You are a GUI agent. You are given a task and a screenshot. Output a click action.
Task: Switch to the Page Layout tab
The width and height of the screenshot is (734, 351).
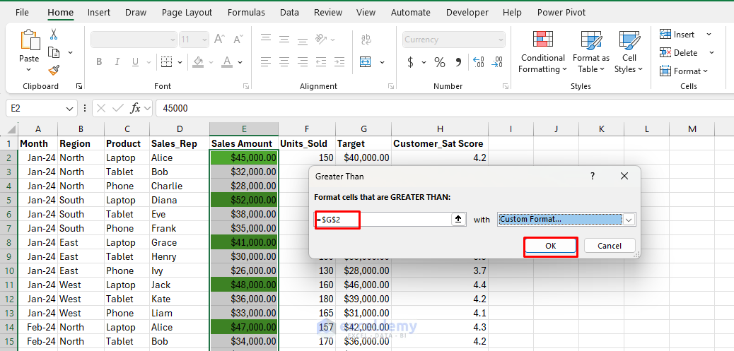tap(187, 13)
